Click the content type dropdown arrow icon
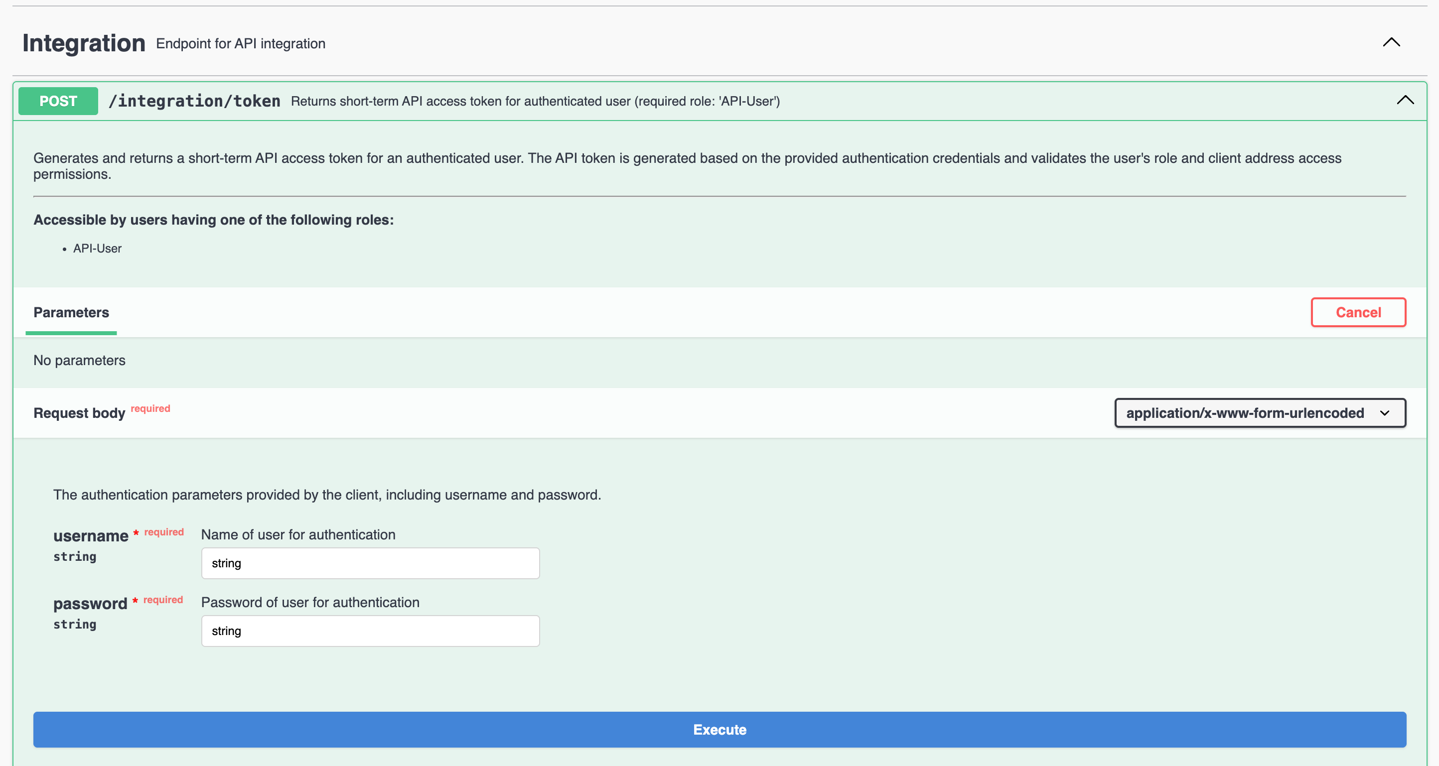 tap(1384, 413)
